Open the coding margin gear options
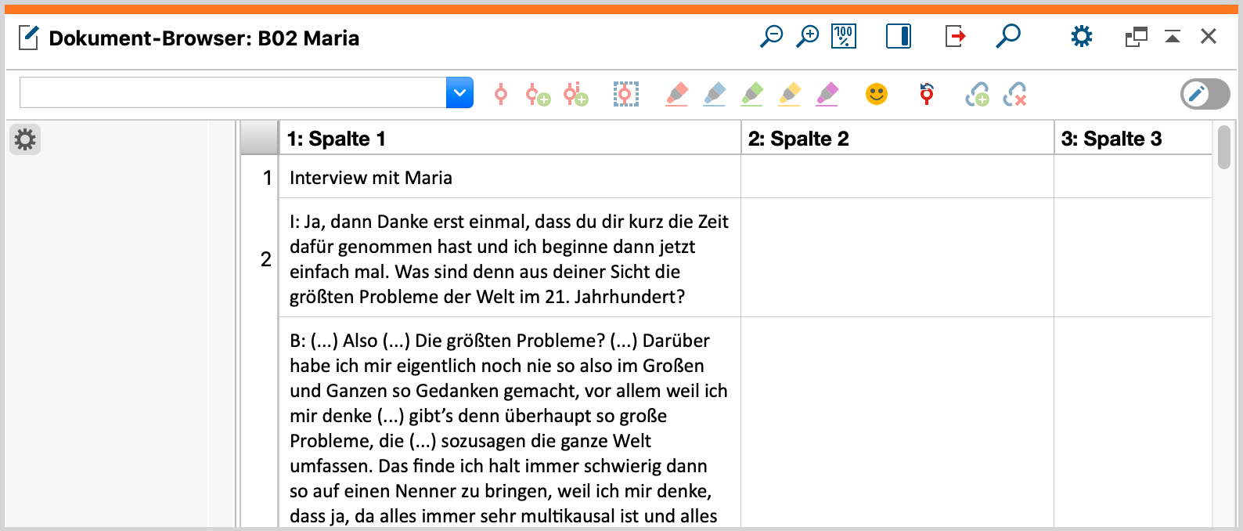 pos(25,139)
